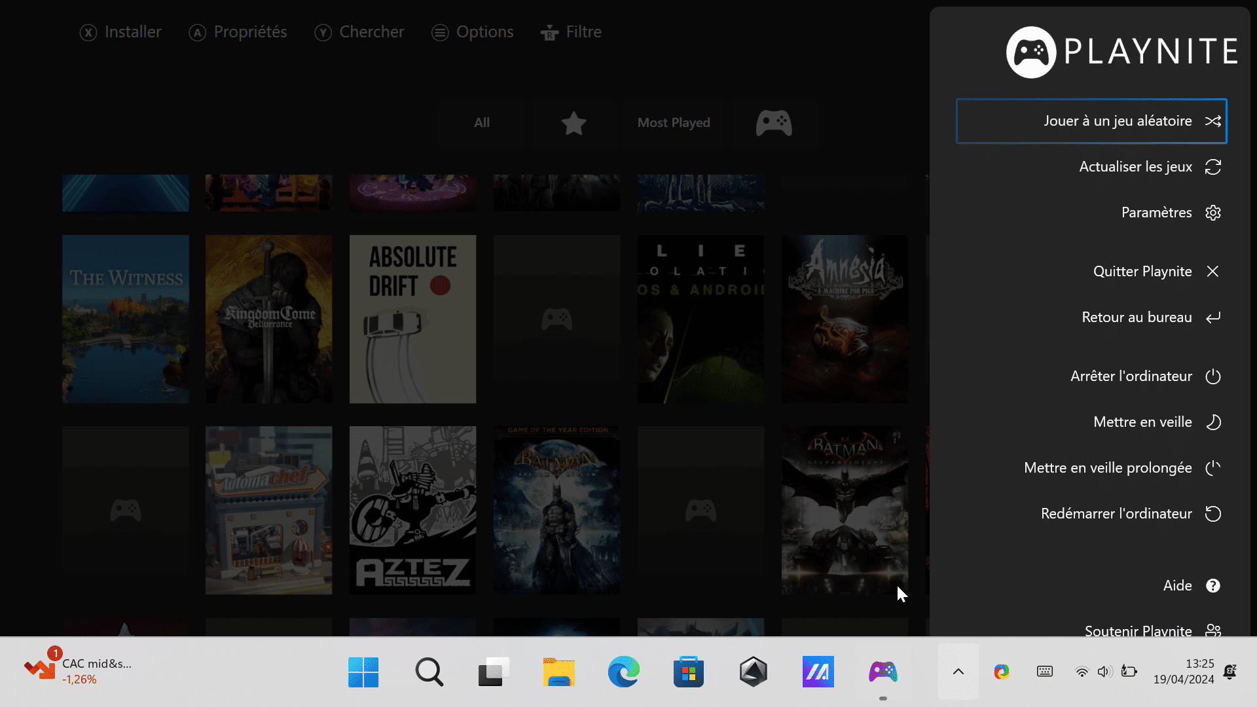Launch Microsoft Edge from the taskbar
This screenshot has width=1257, height=707.
(x=623, y=672)
